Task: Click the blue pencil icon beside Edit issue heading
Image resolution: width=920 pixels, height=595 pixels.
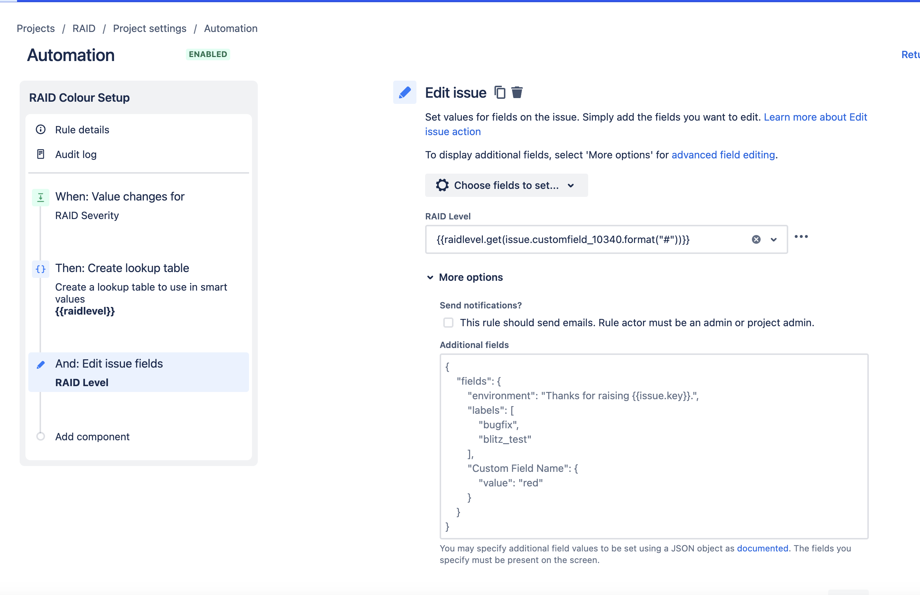Action: click(404, 92)
